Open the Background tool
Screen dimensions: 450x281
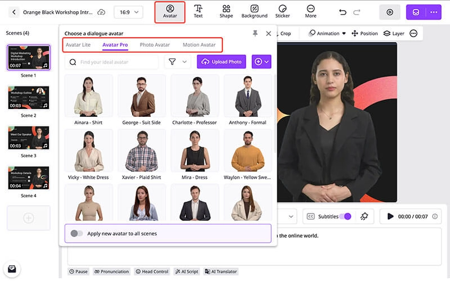[x=254, y=12]
